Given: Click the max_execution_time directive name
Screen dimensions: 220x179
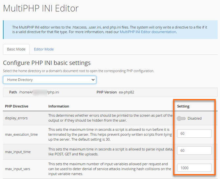Looking at the screenshot, I should pos(21,134).
